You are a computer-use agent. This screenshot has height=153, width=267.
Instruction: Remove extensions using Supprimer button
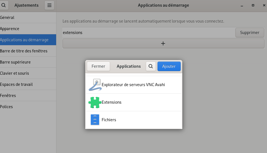[x=250, y=33]
